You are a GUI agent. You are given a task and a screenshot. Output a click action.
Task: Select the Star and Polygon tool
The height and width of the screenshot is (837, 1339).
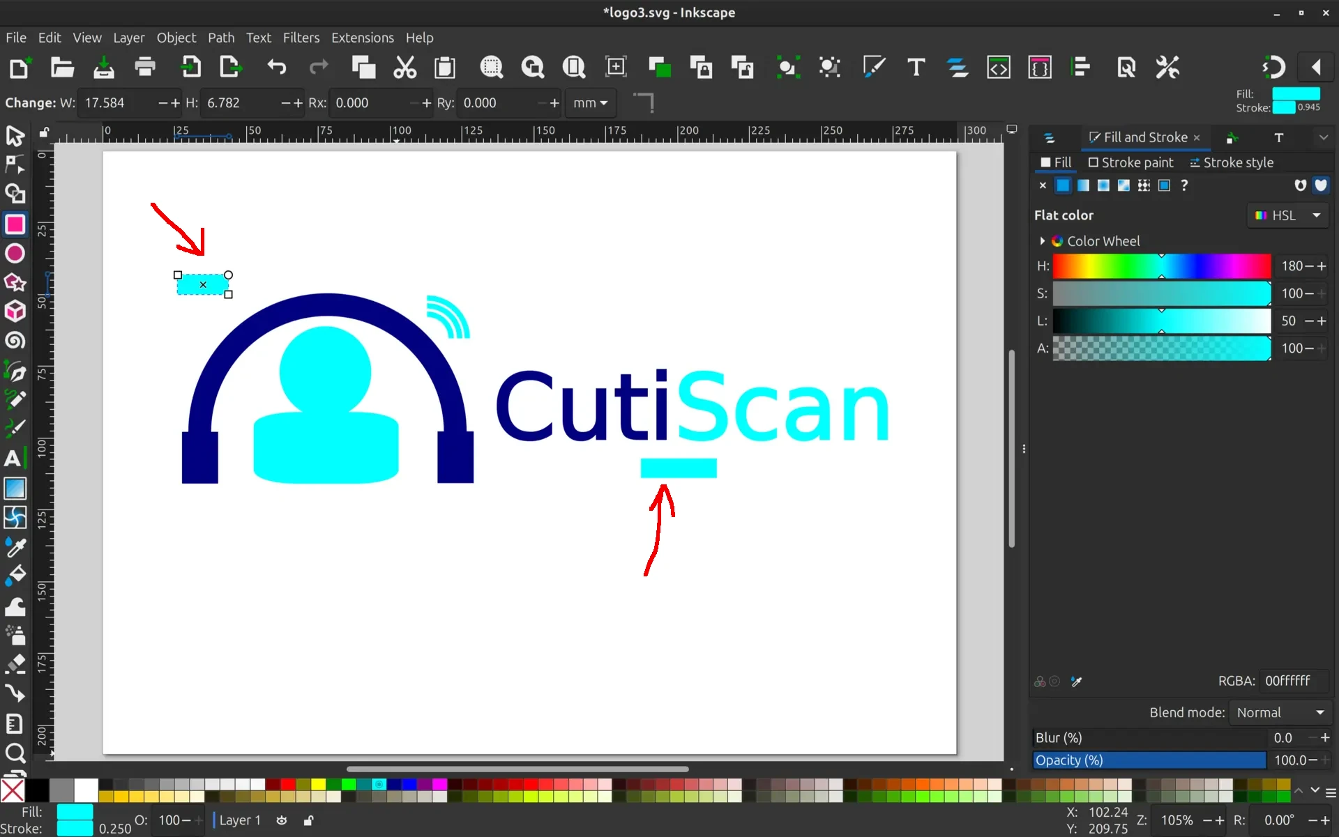pyautogui.click(x=15, y=283)
